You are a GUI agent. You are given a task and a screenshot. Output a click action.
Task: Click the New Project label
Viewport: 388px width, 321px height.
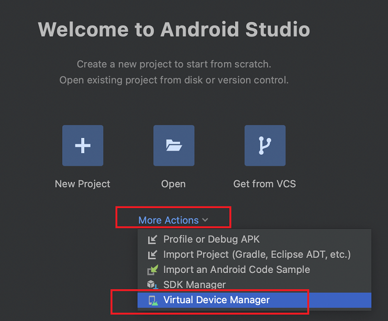coord(82,184)
